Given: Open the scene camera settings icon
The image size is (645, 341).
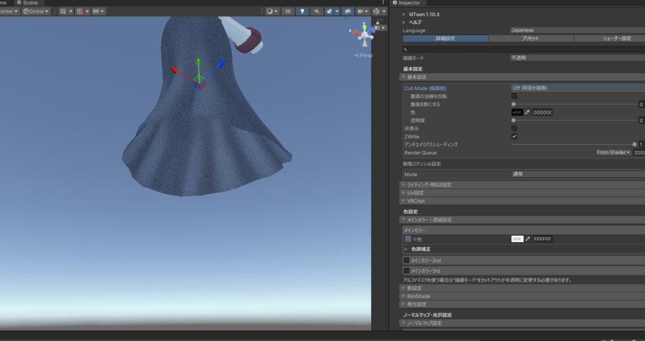Looking at the screenshot, I should pos(361,11).
